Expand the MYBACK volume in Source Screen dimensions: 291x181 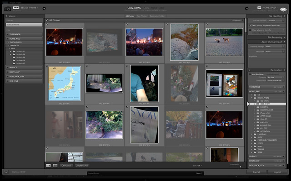tap(8, 67)
